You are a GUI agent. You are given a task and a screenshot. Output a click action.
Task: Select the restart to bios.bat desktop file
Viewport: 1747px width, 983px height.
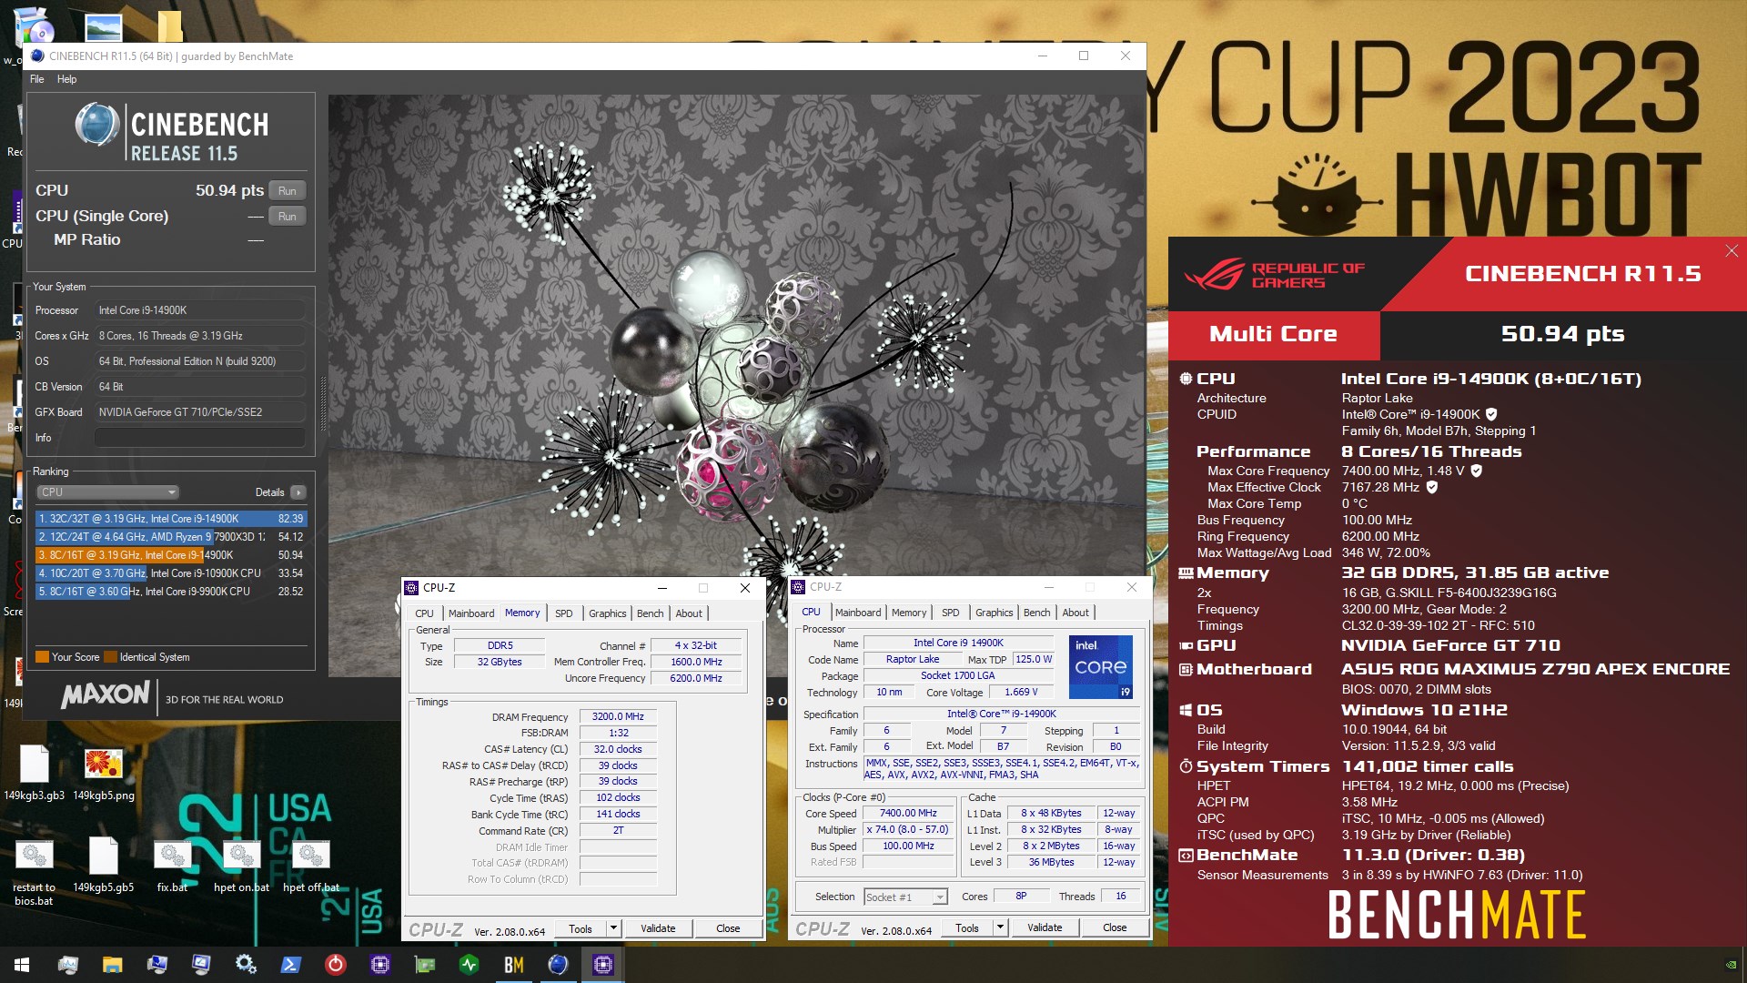(x=34, y=874)
